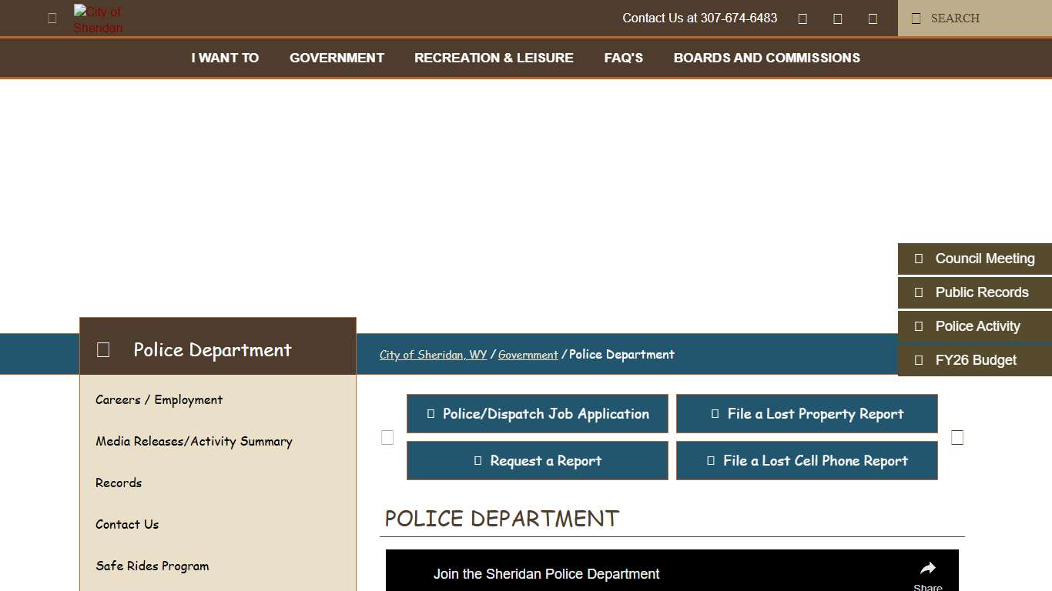Viewport: 1052px width, 591px height.
Task: Select FAQ'S in the navigation bar
Action: pos(624,58)
